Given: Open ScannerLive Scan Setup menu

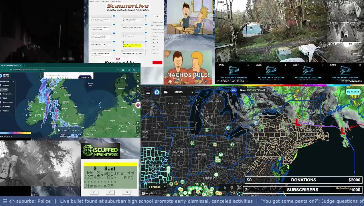Looking at the screenshot, I should click(105, 1).
